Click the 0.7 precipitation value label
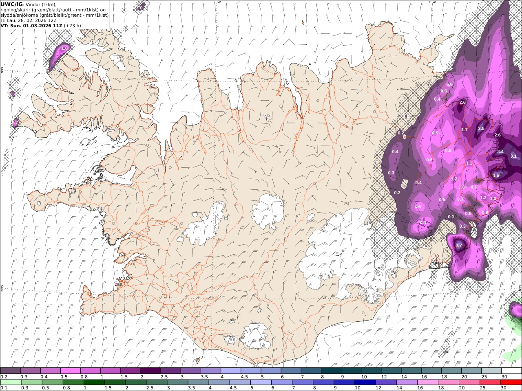Screen dimensions: 522x391 (x=460, y=199)
